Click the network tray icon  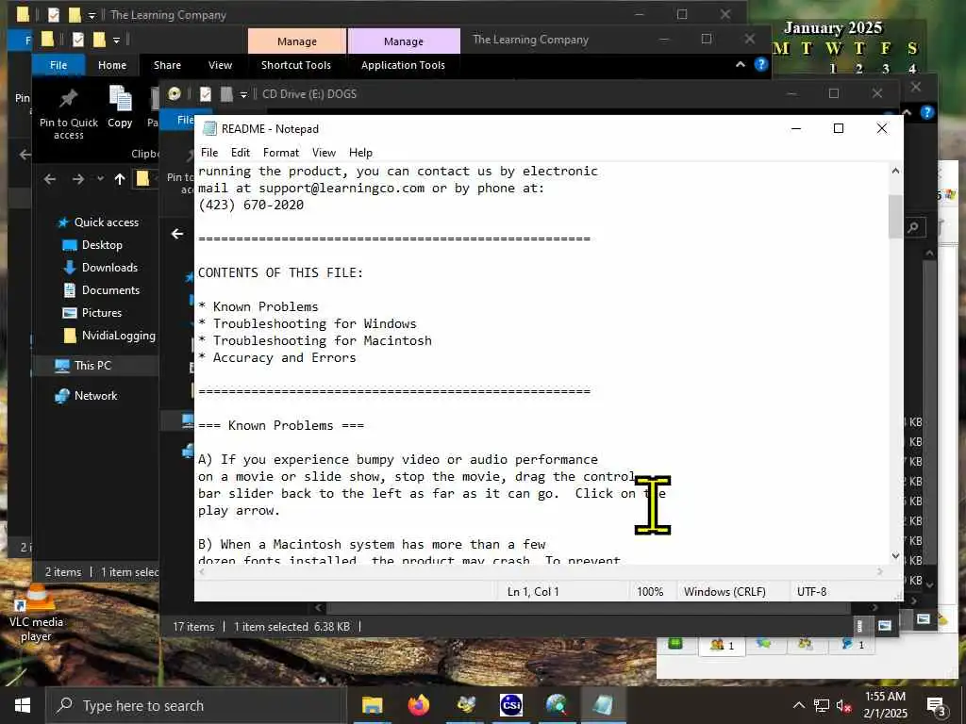pyautogui.click(x=822, y=705)
